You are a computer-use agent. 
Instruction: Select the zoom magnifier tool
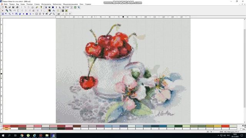pos(54,14)
